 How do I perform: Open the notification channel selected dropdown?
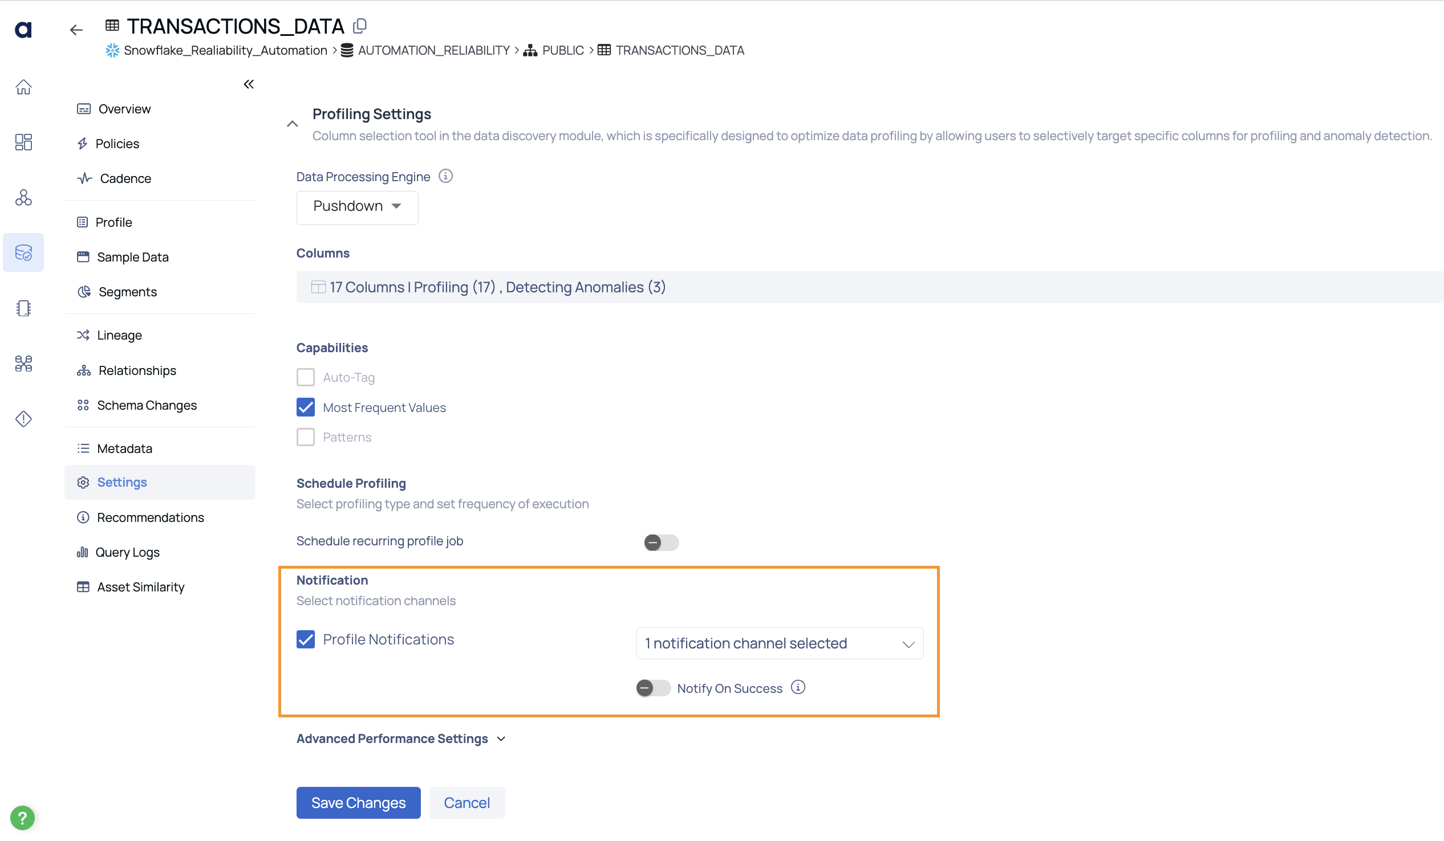pyautogui.click(x=779, y=643)
